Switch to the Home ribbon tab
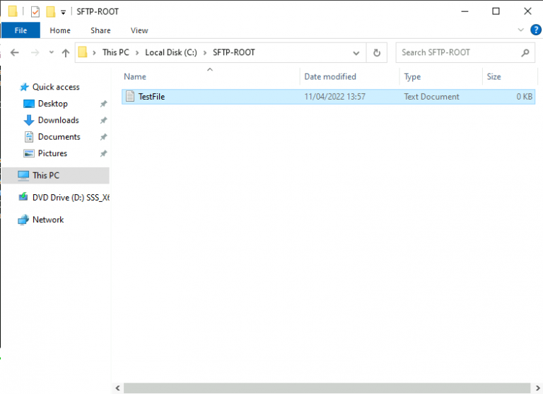This screenshot has height=394, width=543. (x=60, y=30)
